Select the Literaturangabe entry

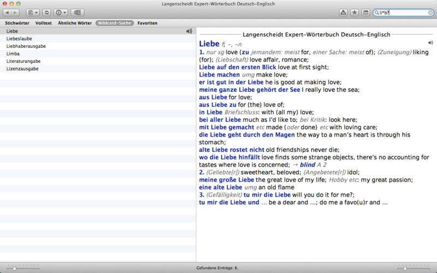98,61
